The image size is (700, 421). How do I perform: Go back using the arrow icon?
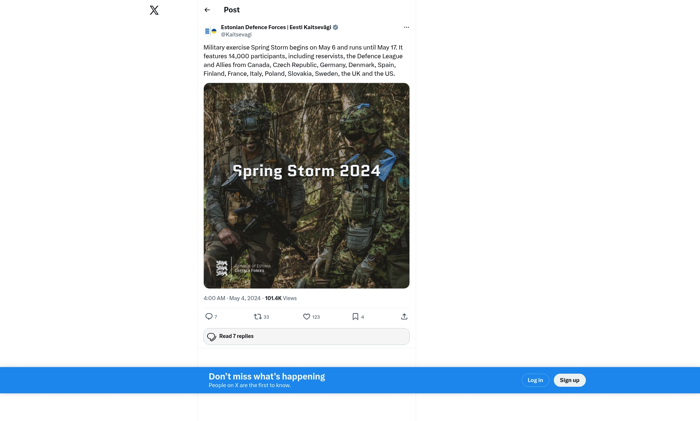(x=207, y=10)
